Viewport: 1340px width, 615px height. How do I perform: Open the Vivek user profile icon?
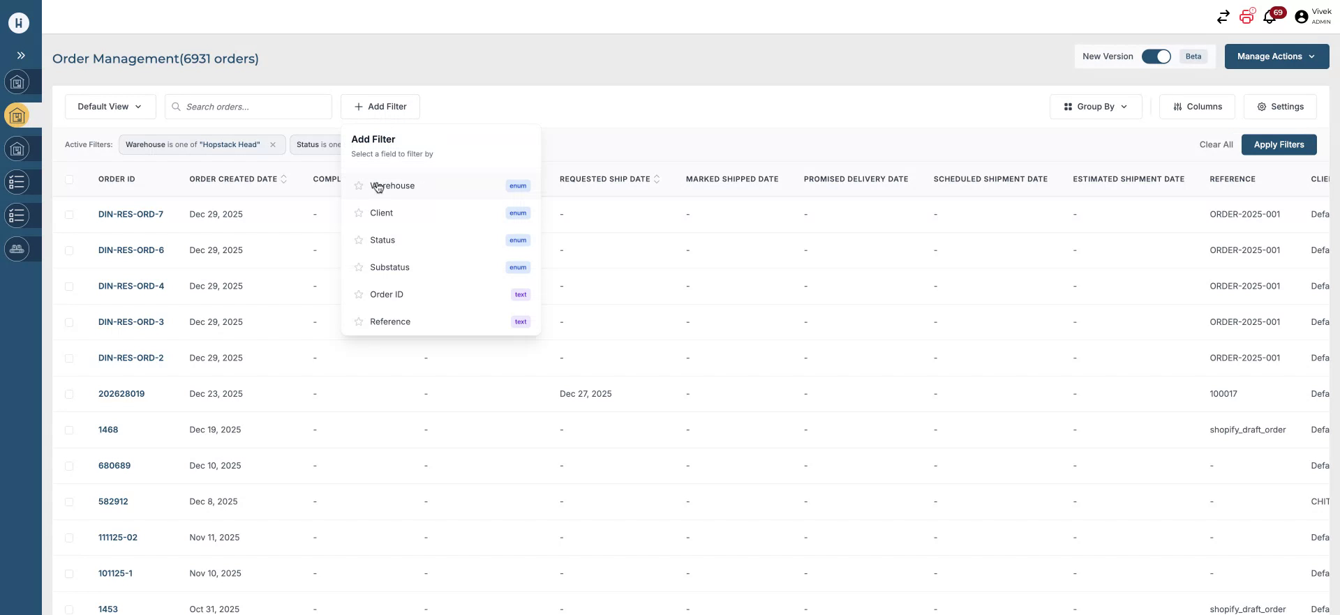pyautogui.click(x=1301, y=17)
